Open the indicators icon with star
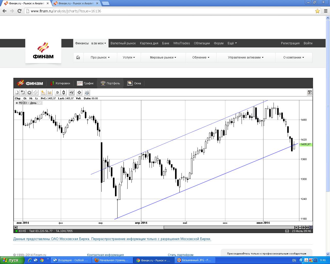This screenshot has width=330, height=264. [x=43, y=92]
